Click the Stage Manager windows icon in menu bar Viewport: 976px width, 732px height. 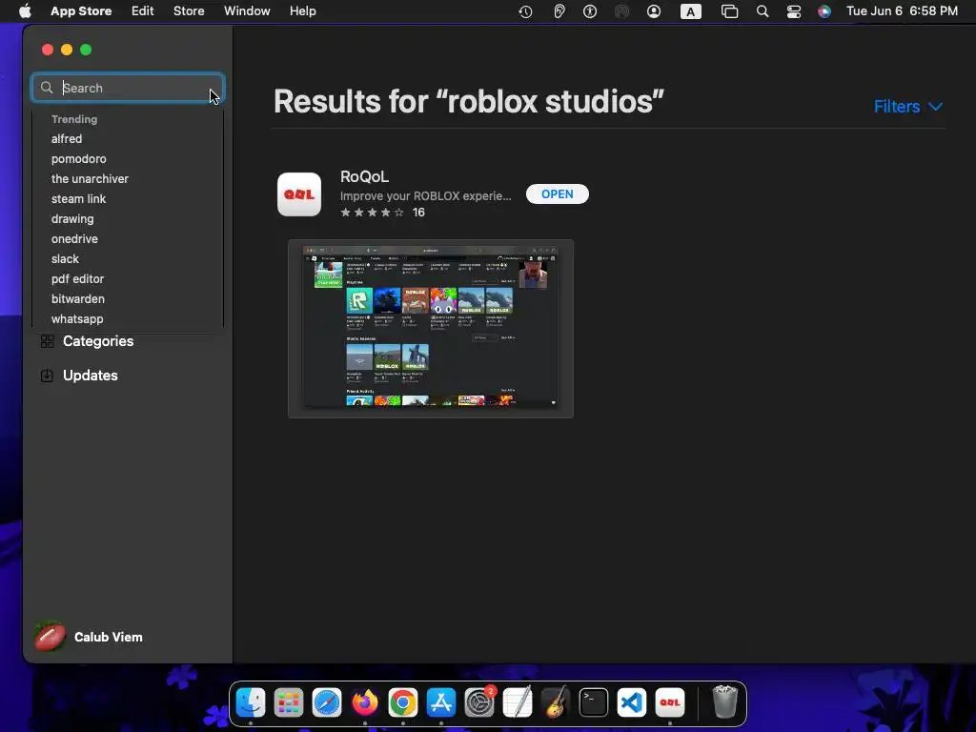tap(729, 11)
